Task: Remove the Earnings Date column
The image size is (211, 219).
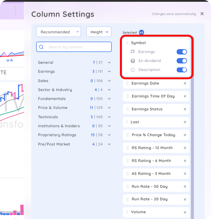Action: point(185,84)
